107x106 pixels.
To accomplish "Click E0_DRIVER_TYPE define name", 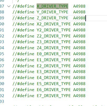I will [x=54, y=54].
